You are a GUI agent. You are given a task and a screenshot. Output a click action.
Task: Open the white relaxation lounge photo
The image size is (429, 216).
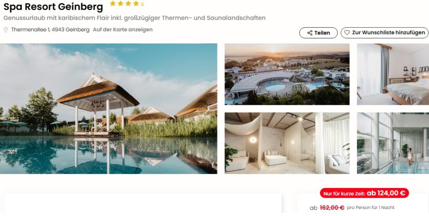point(287,143)
